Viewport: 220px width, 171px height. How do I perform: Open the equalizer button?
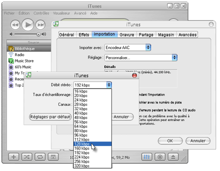(x=147, y=157)
